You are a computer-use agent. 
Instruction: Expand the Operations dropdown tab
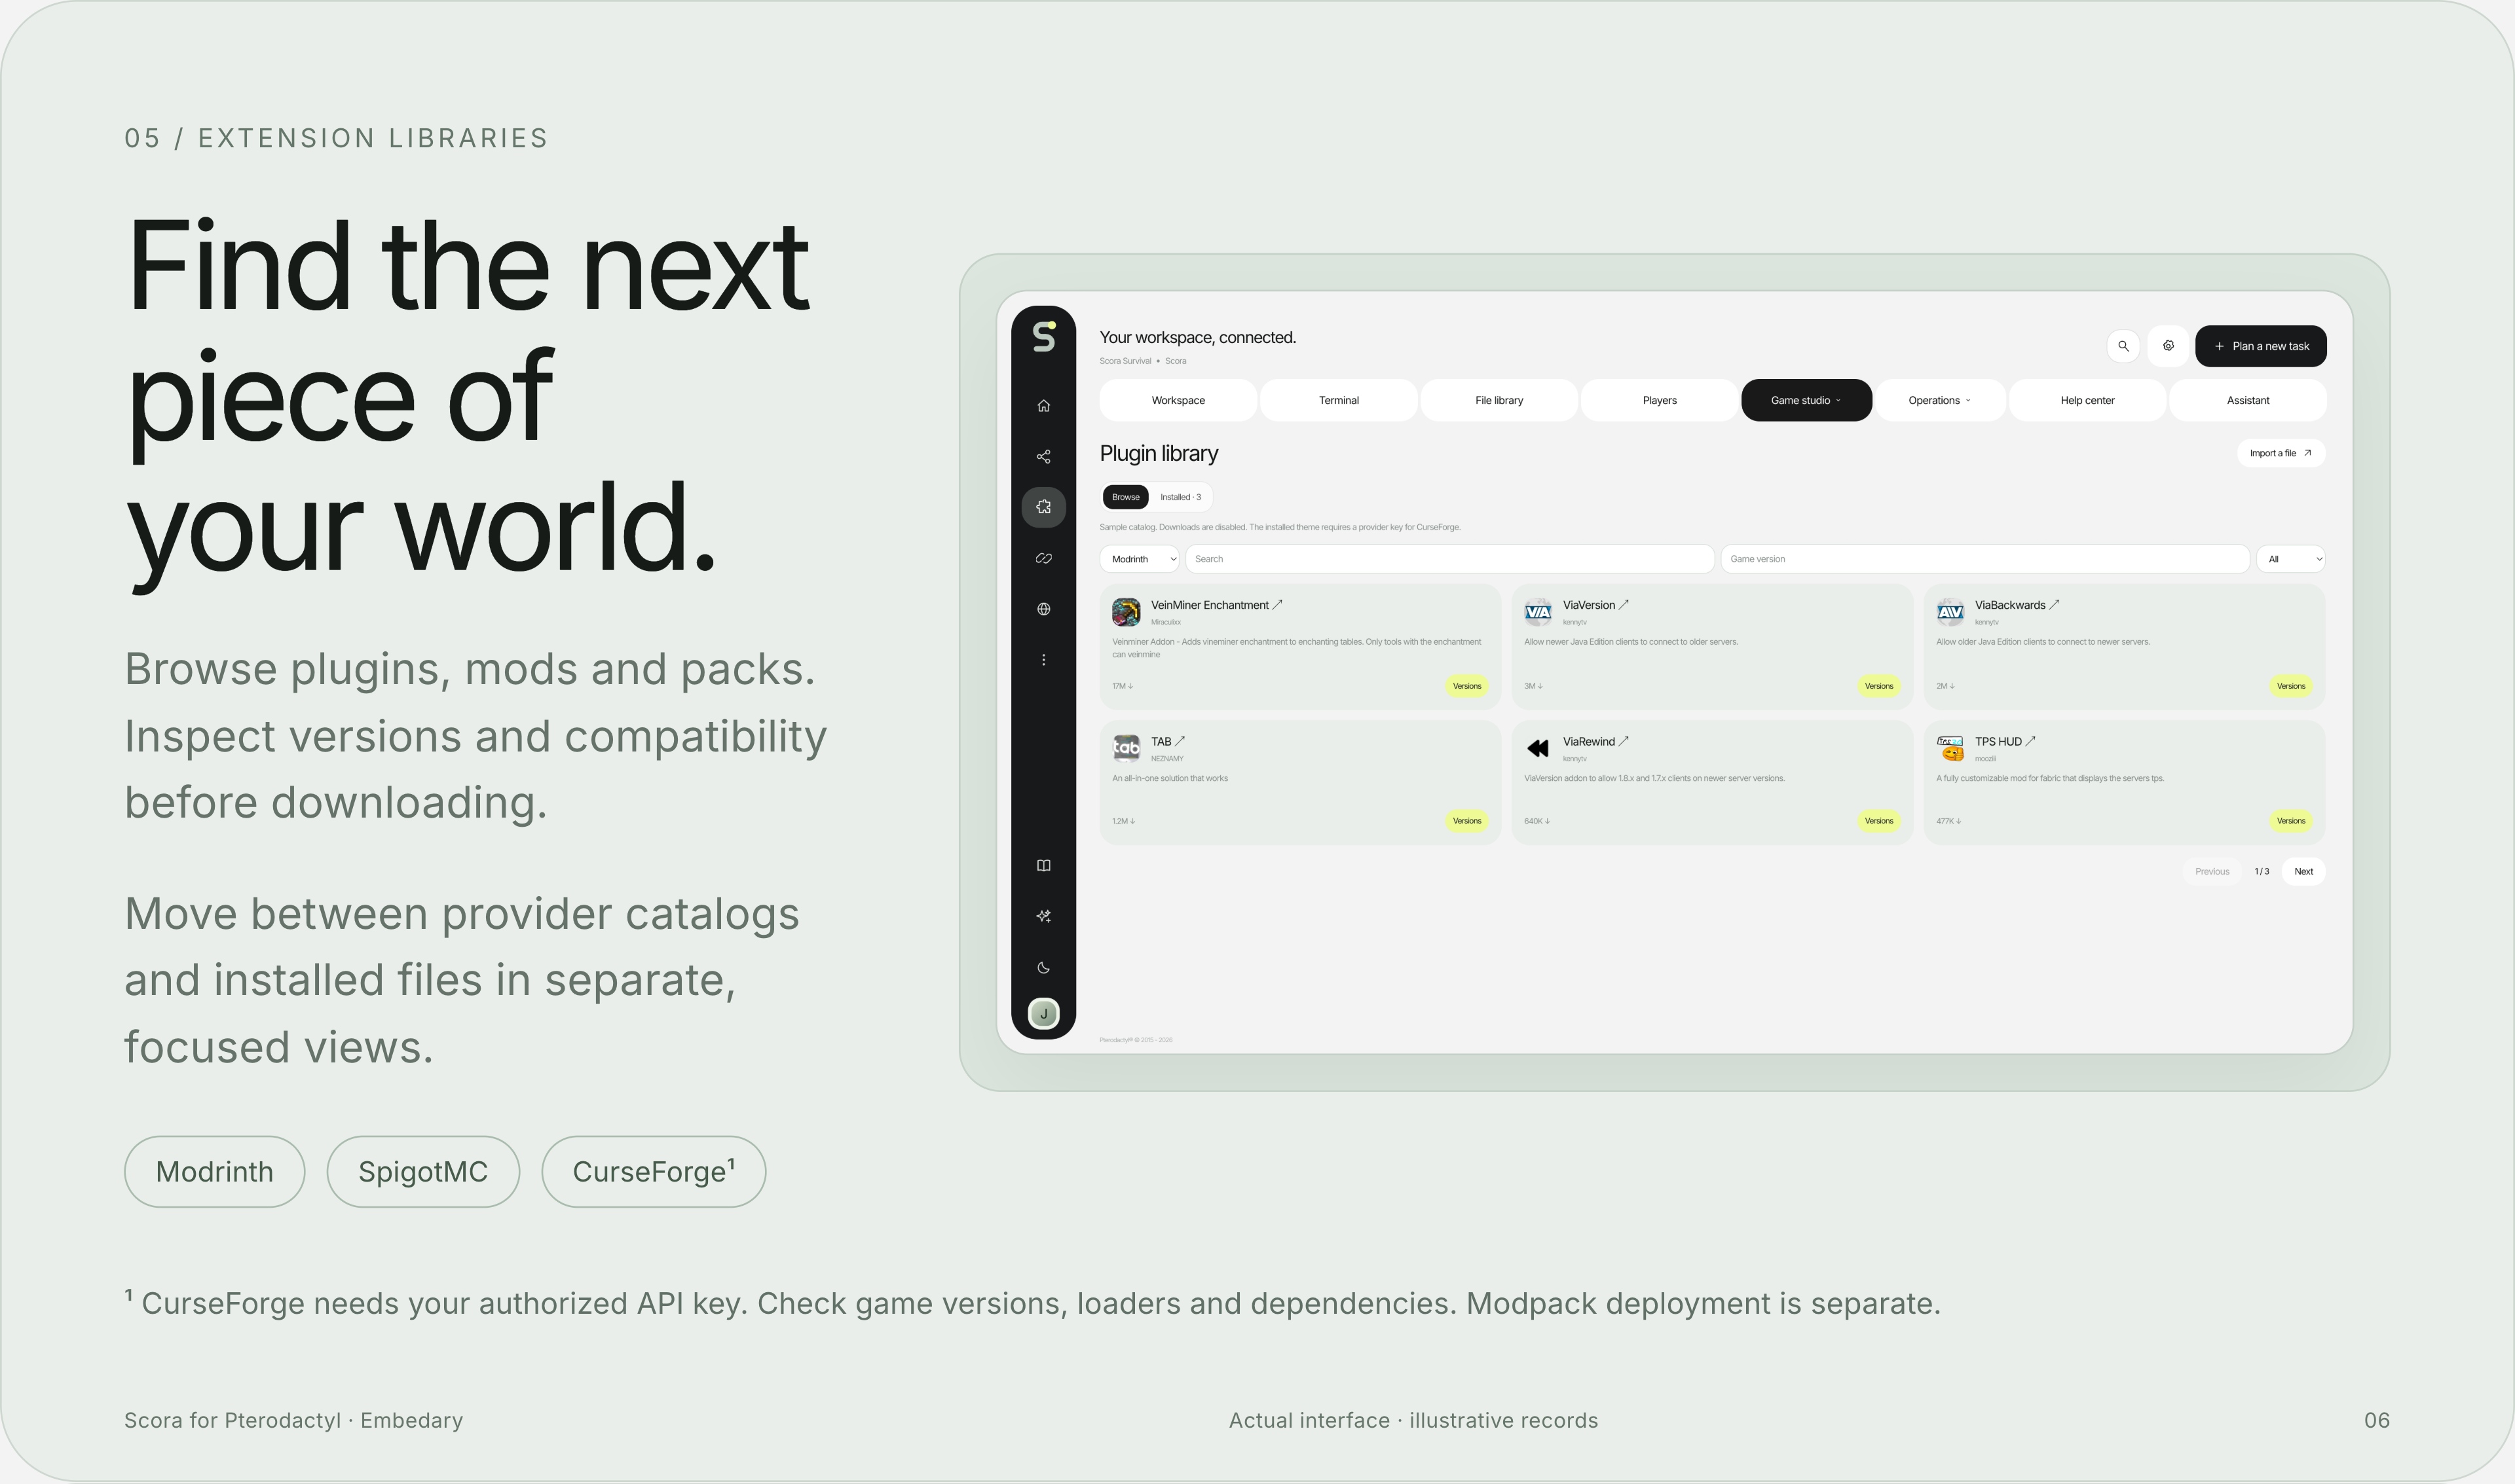1941,400
